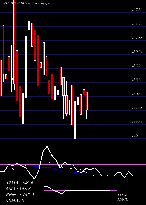Click the 142 price axis label
The width and height of the screenshot is (146, 205).
coord(135,136)
